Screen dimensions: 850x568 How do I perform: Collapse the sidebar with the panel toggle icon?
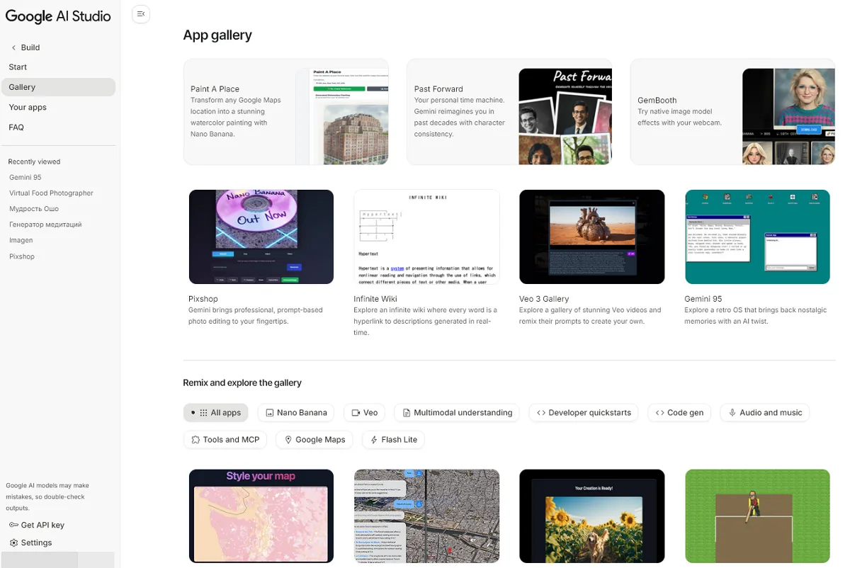[x=141, y=14]
